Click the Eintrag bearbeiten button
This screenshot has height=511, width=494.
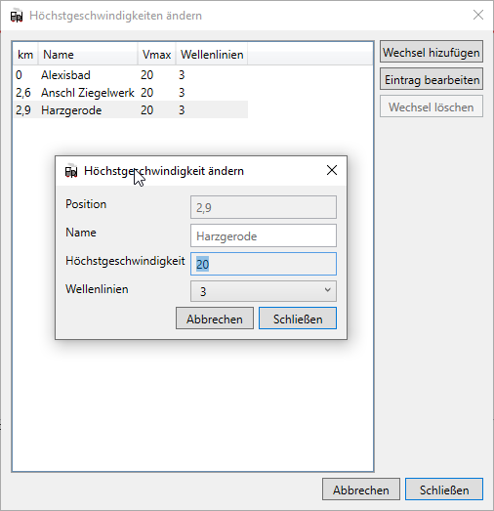pyautogui.click(x=432, y=79)
